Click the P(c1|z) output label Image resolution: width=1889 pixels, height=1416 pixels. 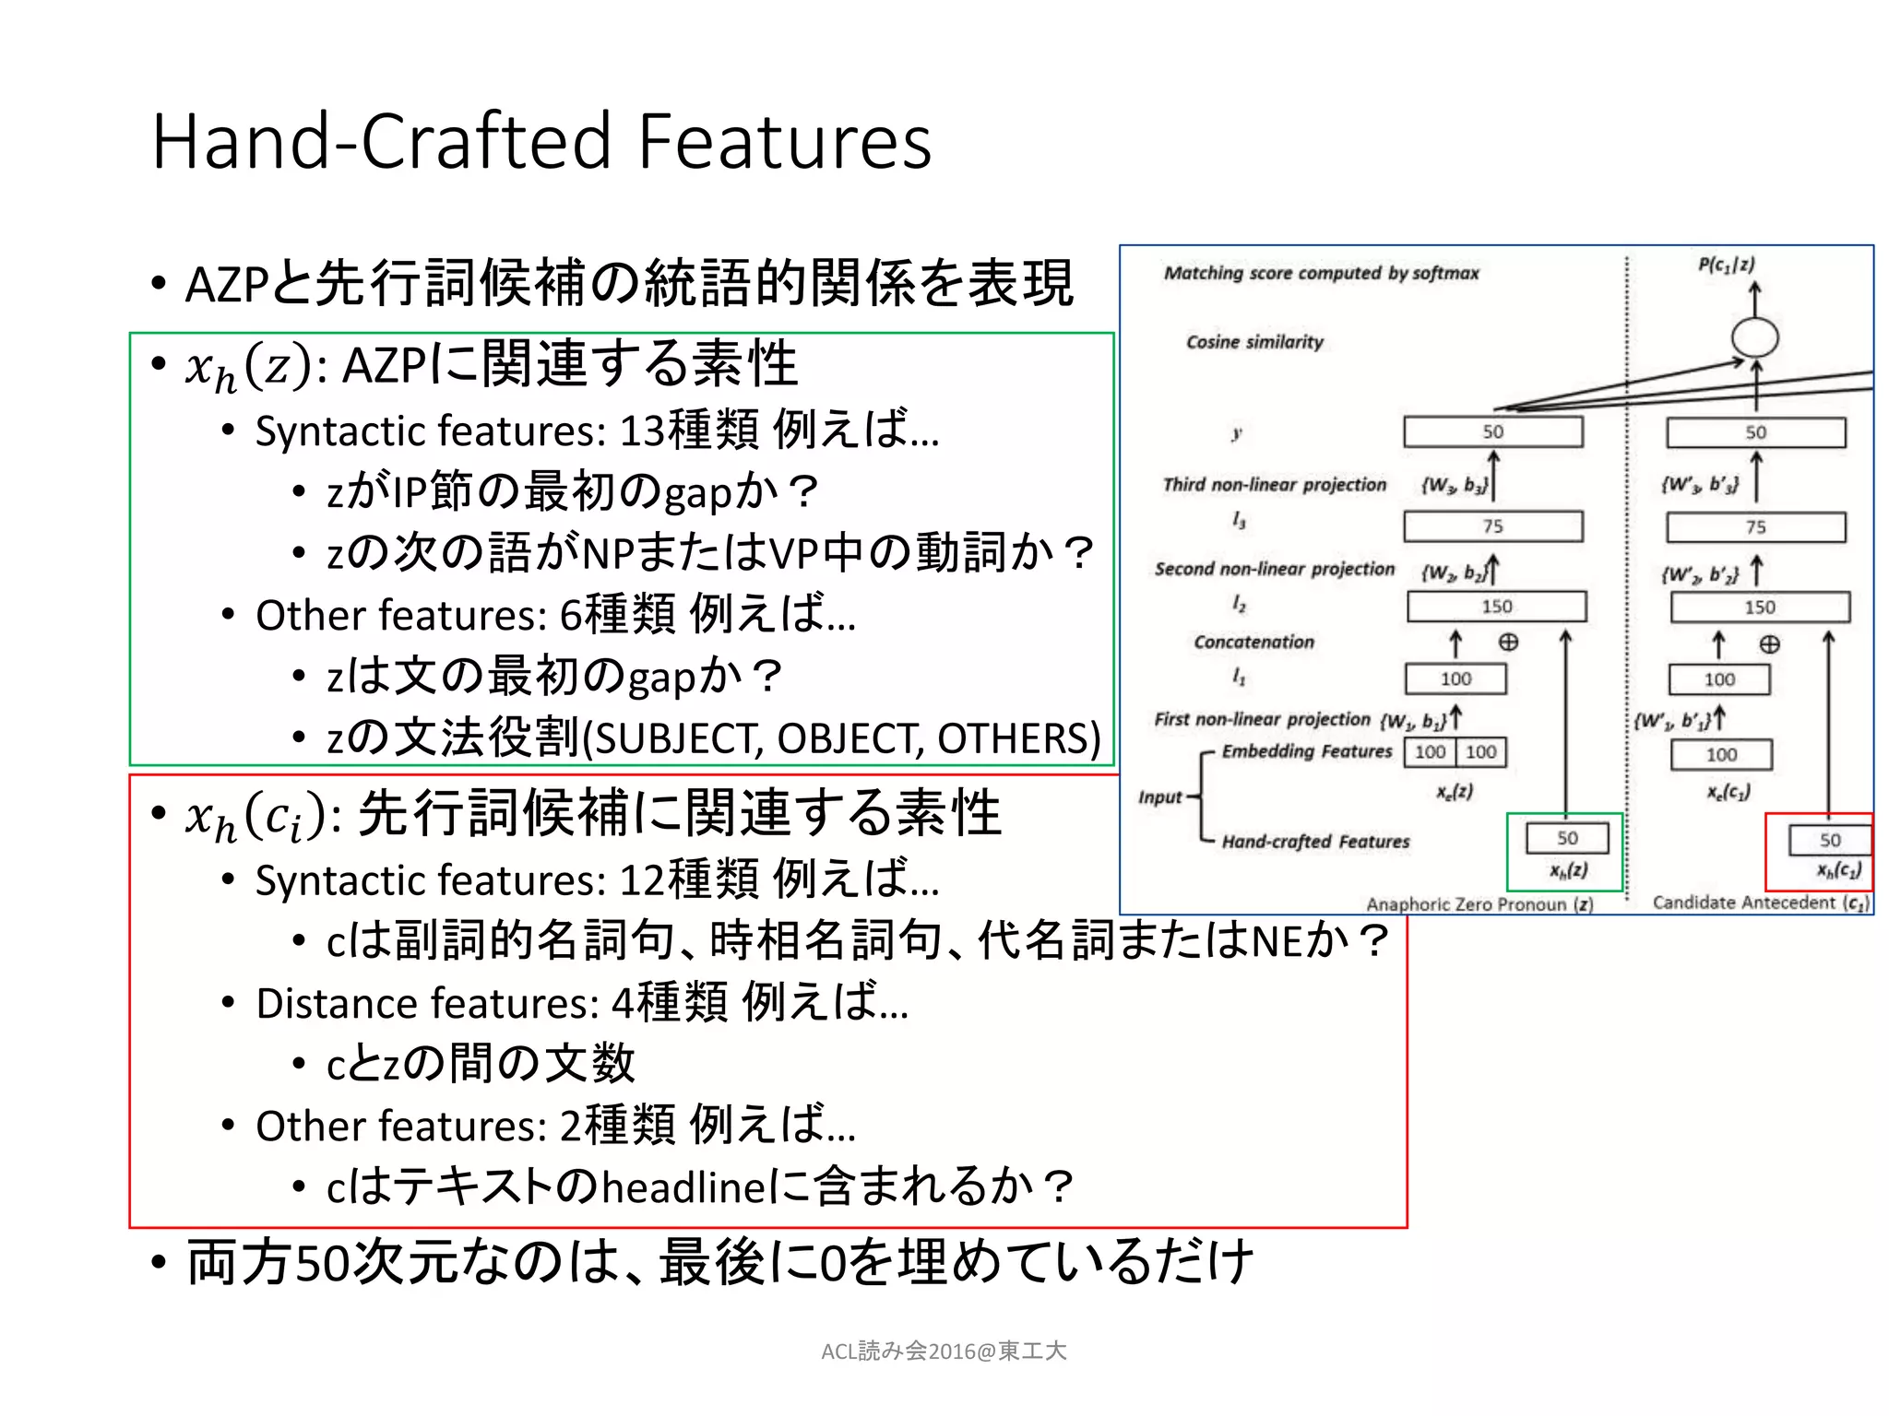click(1727, 265)
